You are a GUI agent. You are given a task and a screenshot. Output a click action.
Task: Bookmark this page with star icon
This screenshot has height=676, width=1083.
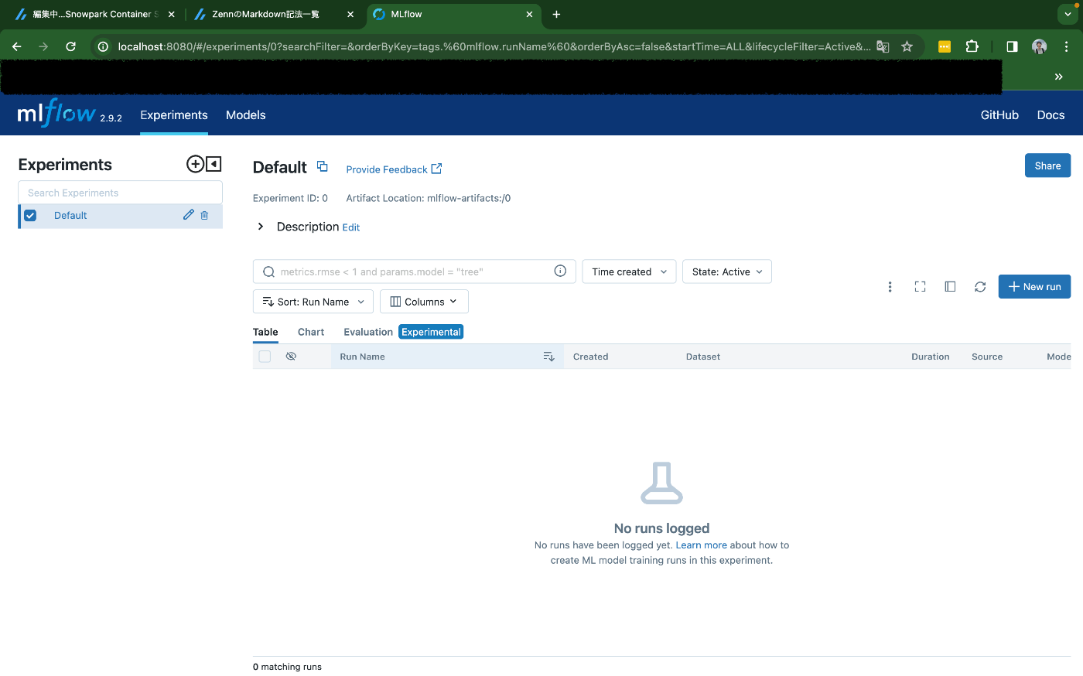[907, 46]
